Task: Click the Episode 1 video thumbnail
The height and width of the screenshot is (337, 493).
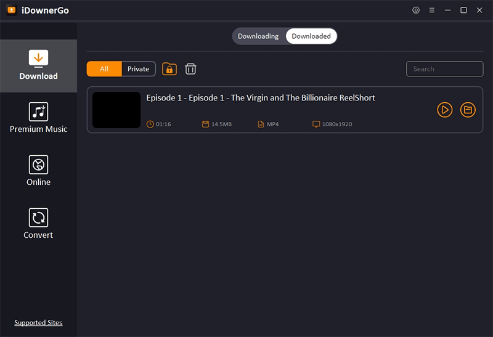Action: tap(116, 110)
